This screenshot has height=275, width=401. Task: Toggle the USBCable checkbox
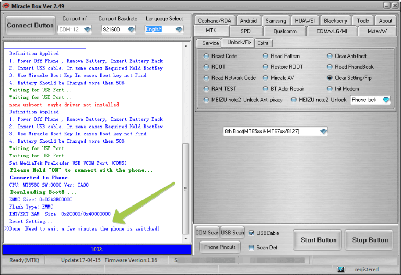(x=251, y=233)
